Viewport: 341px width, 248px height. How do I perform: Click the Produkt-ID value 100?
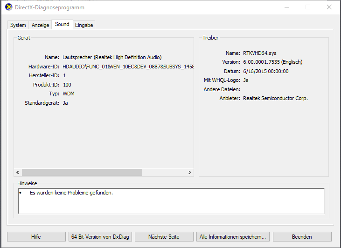point(67,85)
